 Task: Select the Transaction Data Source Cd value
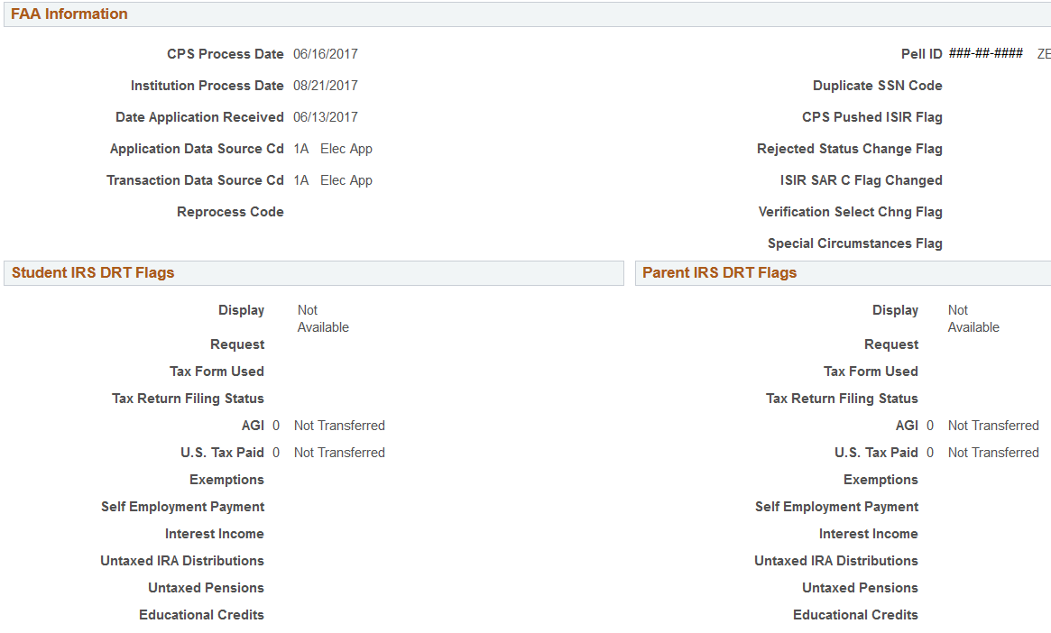point(300,179)
